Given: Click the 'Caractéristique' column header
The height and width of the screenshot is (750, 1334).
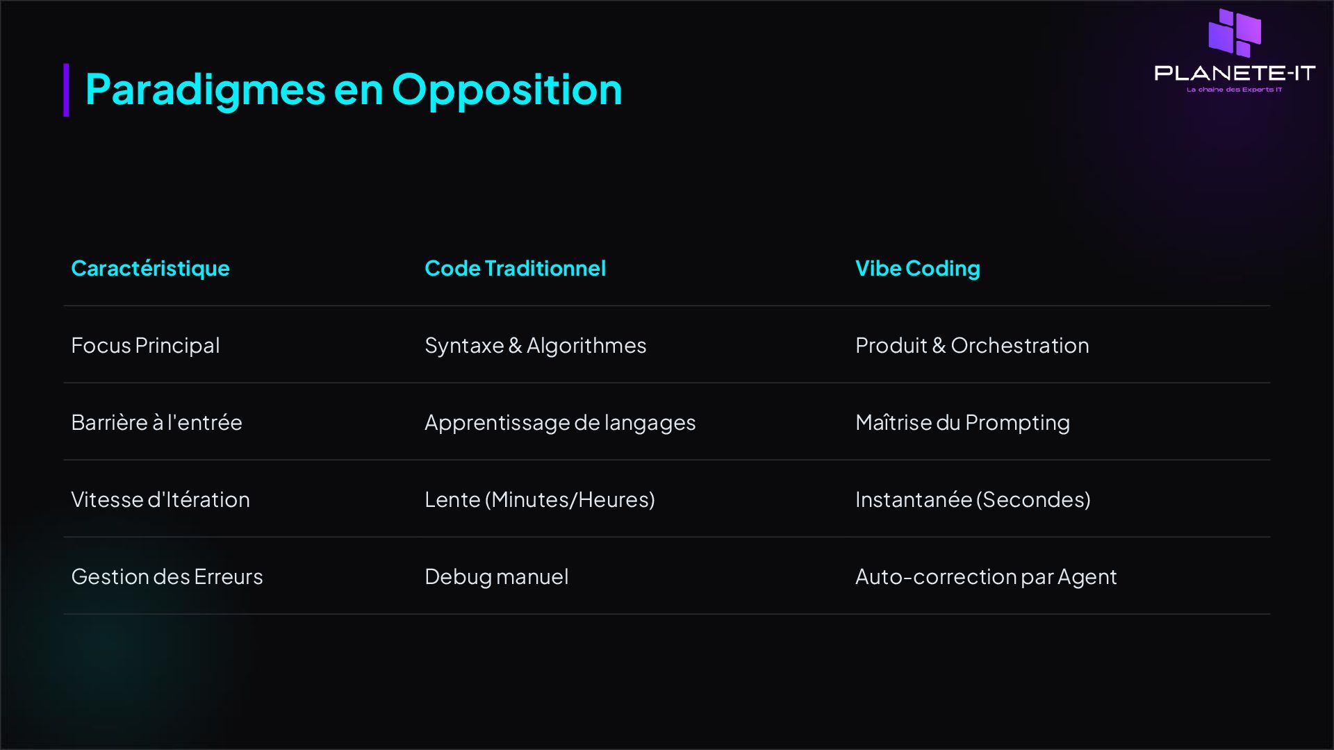Looking at the screenshot, I should click(150, 268).
